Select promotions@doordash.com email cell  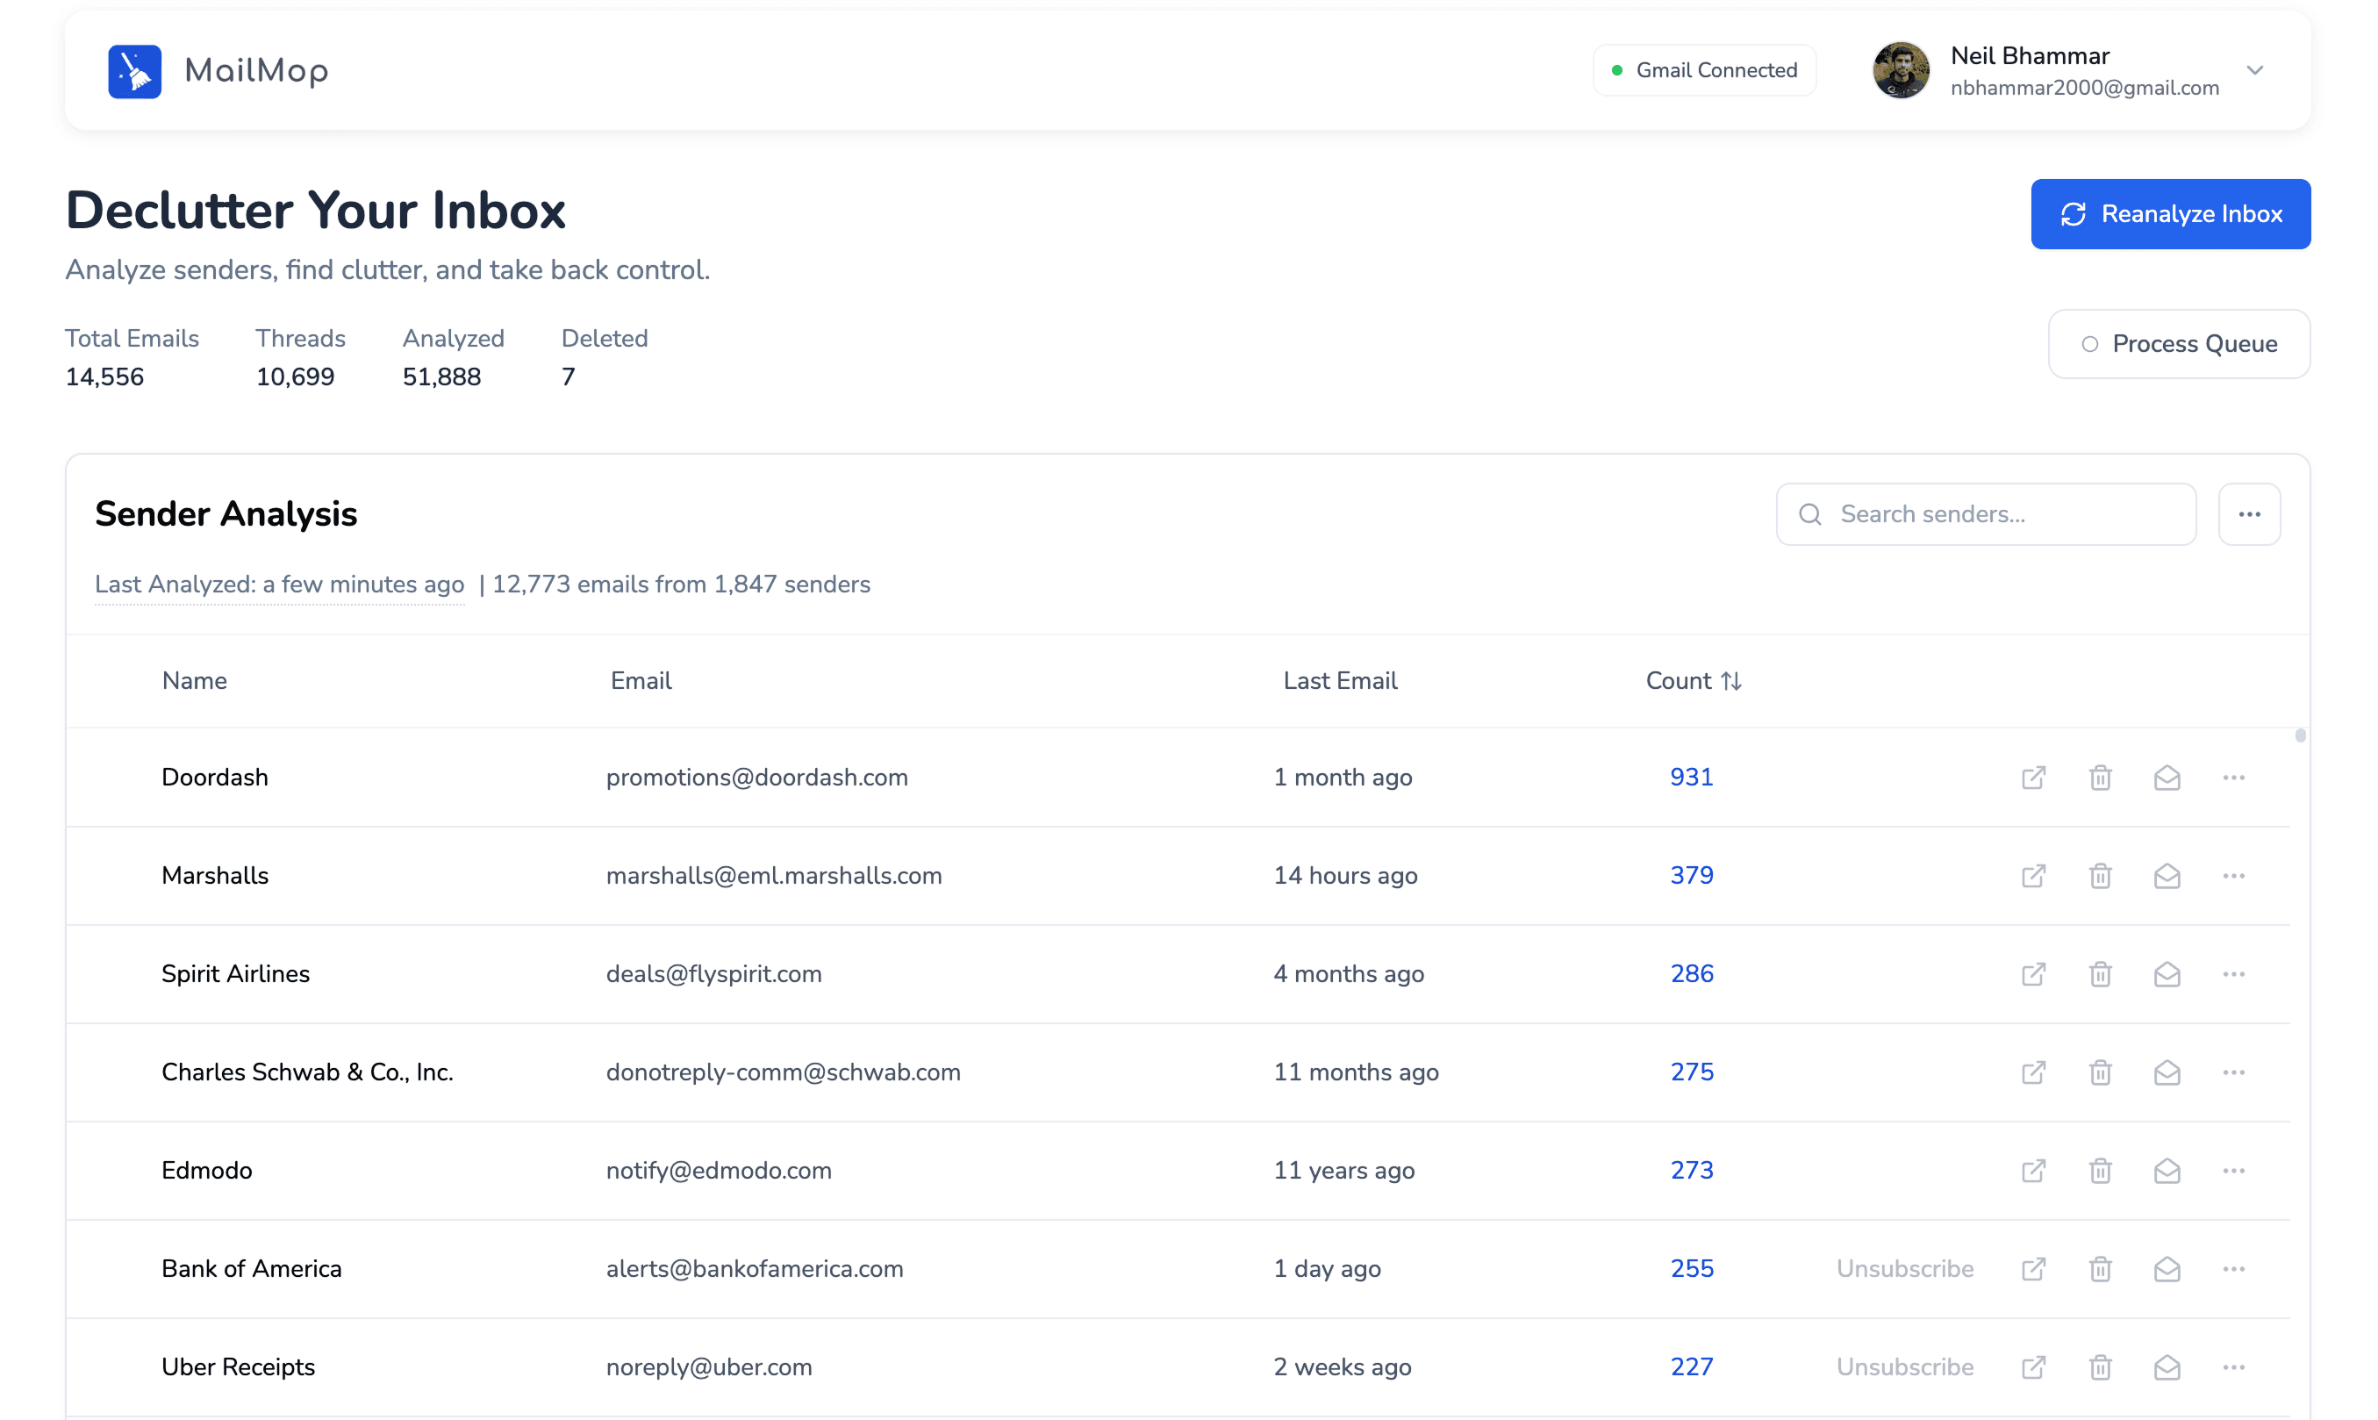tap(756, 777)
